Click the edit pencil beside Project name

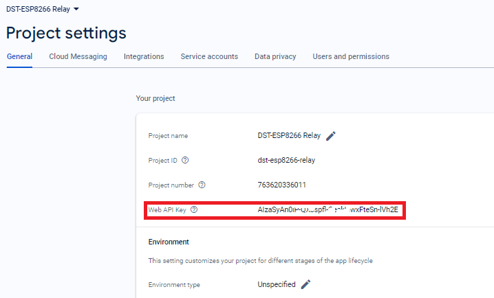[331, 136]
